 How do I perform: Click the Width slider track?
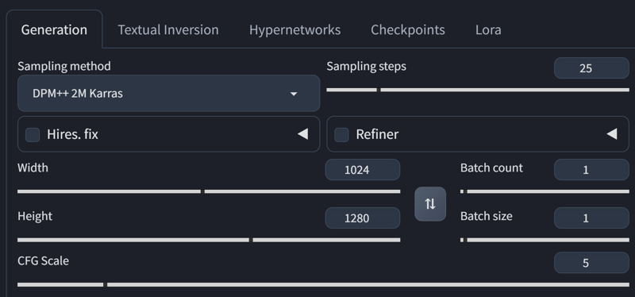click(x=209, y=191)
